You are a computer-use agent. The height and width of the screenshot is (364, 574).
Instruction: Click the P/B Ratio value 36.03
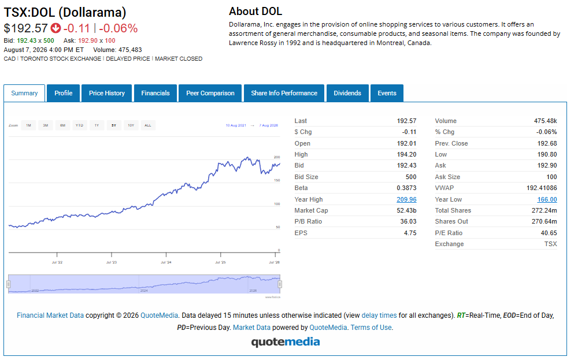point(408,221)
